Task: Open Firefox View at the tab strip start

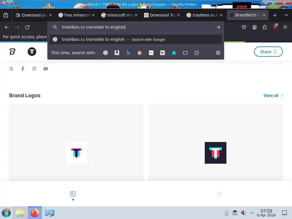Action: [x=6, y=15]
